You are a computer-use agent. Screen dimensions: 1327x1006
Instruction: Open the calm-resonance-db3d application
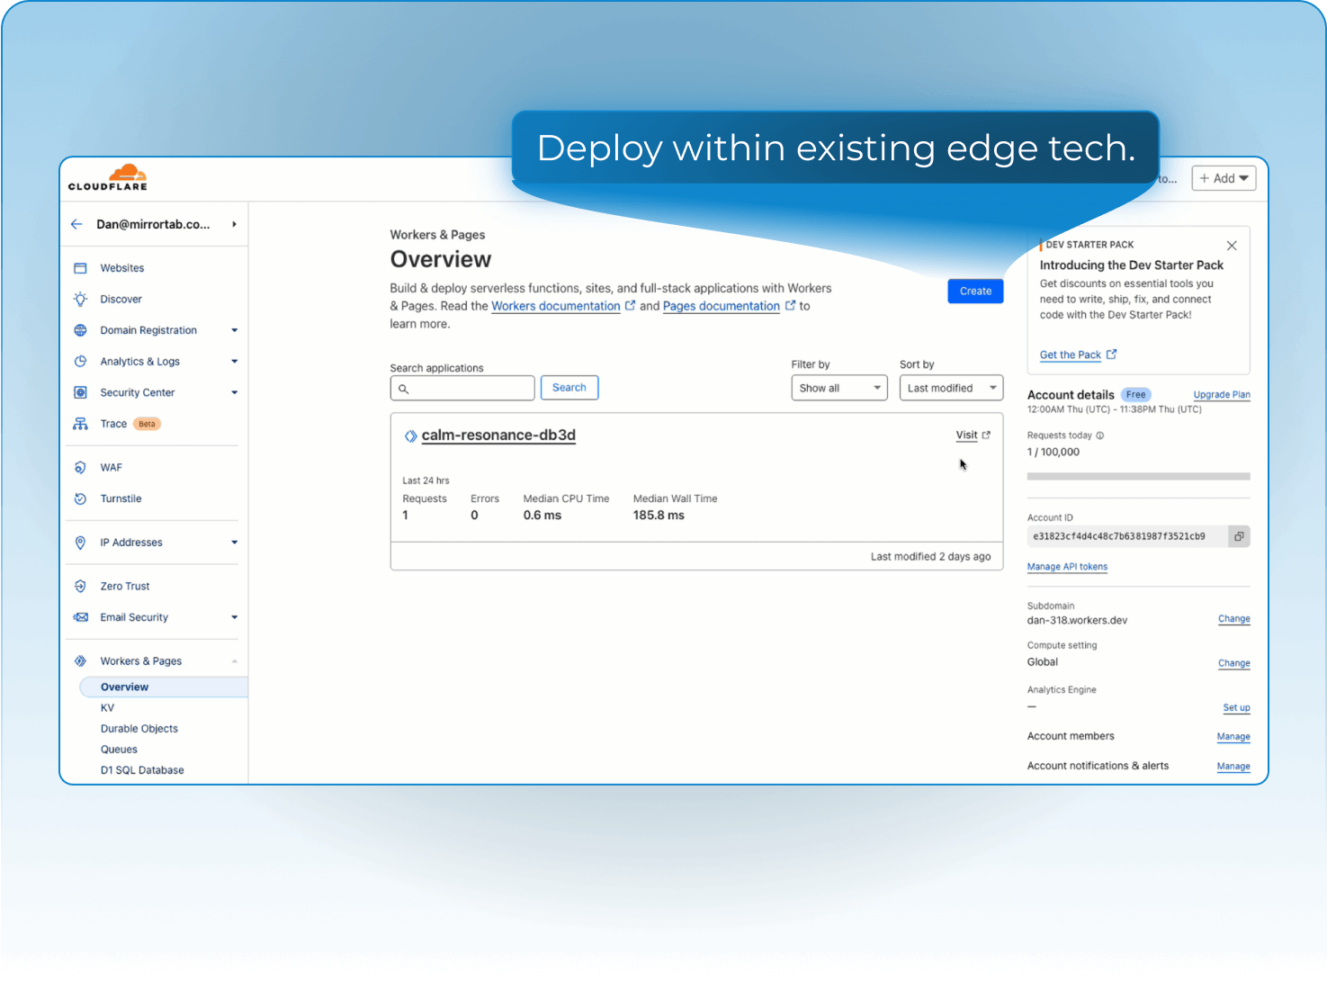pos(498,436)
